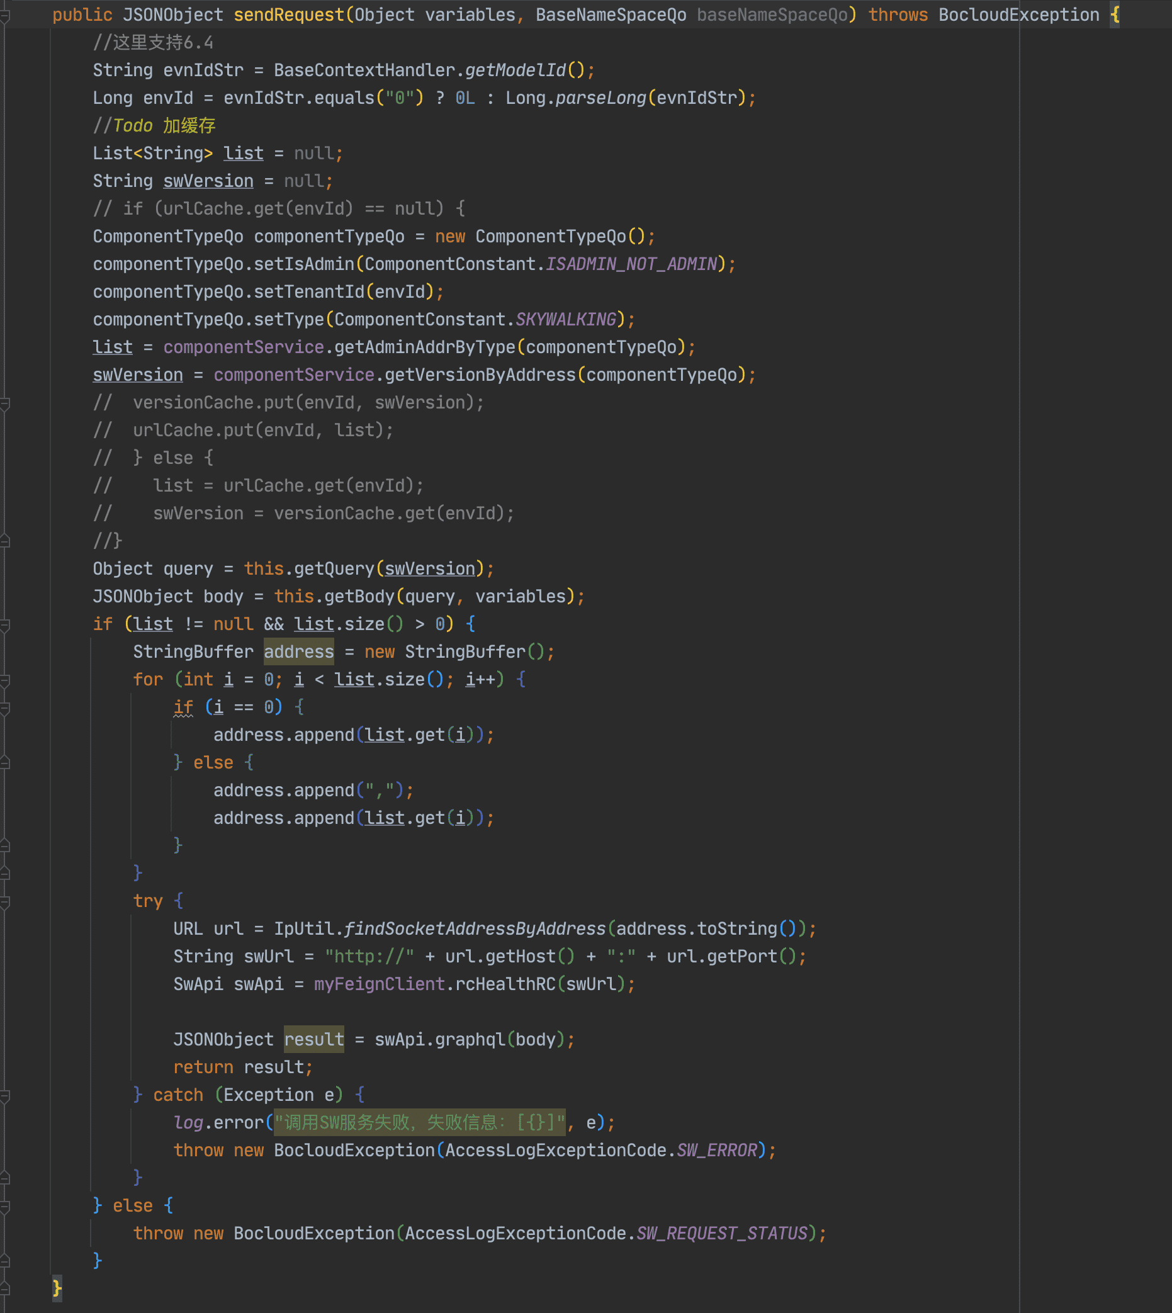This screenshot has width=1172, height=1313.
Task: Collapse the 'if (list != null' block
Action: (4, 624)
